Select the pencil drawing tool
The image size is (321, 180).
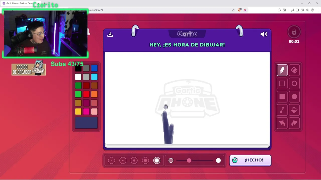click(x=282, y=70)
